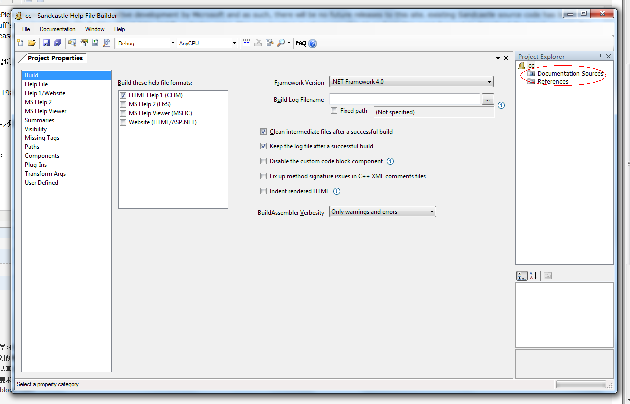Toggle Clean intermediate files after successful build
630x404 pixels.
[263, 132]
